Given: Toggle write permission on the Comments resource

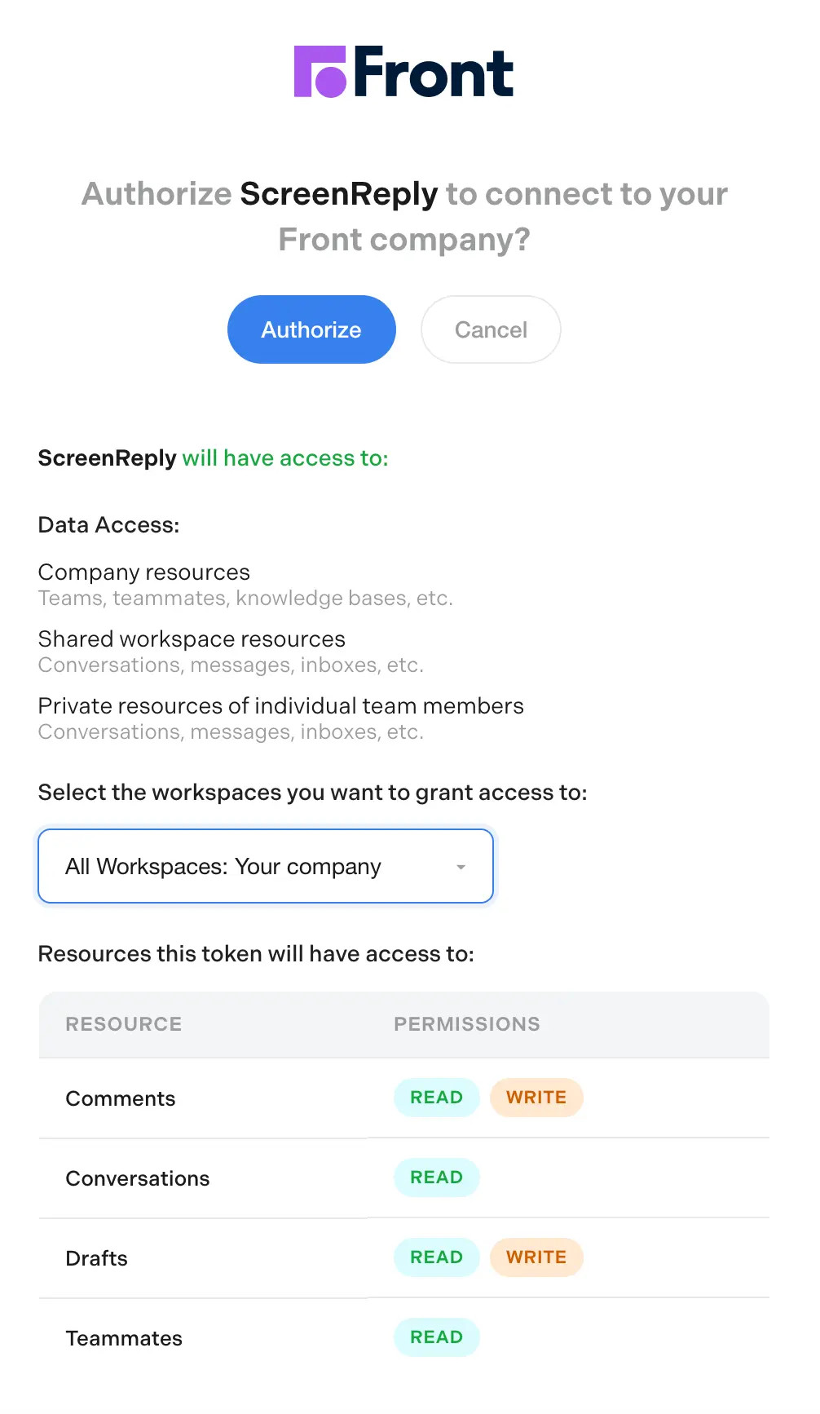Looking at the screenshot, I should 536,1097.
